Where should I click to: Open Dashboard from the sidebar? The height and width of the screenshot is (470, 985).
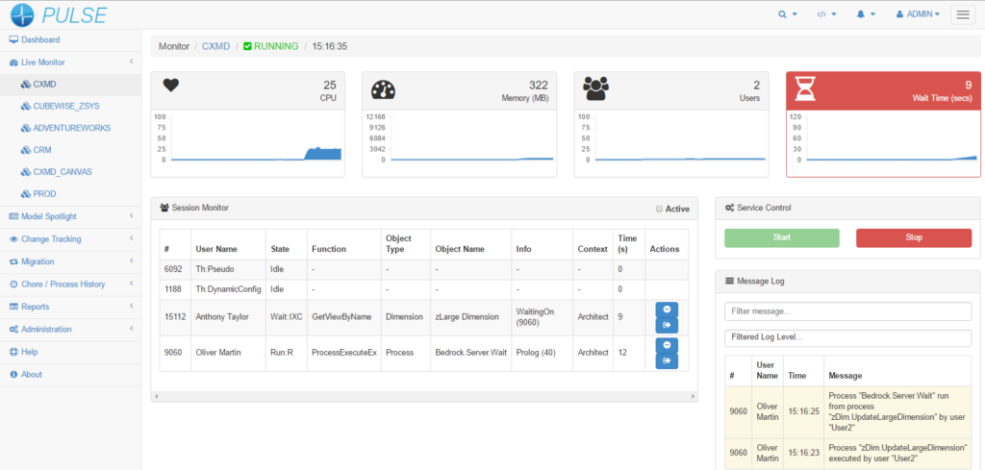point(40,39)
